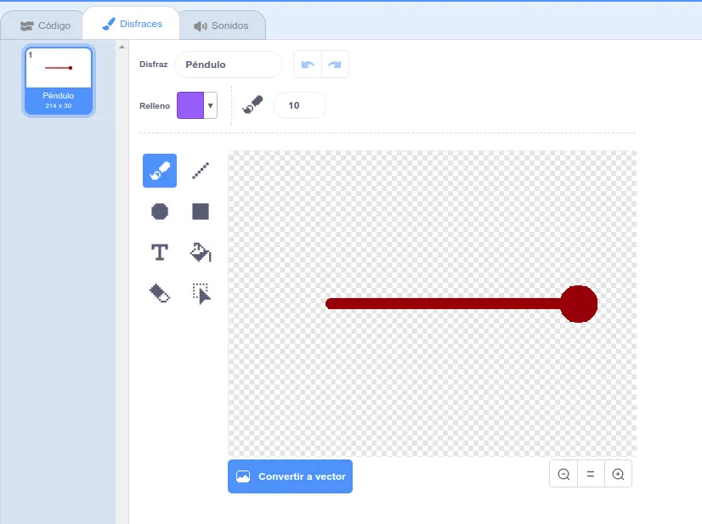
Task: Switch to the Disfraces tab
Action: tap(132, 24)
